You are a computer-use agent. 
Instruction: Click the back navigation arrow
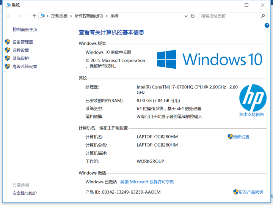9,16
